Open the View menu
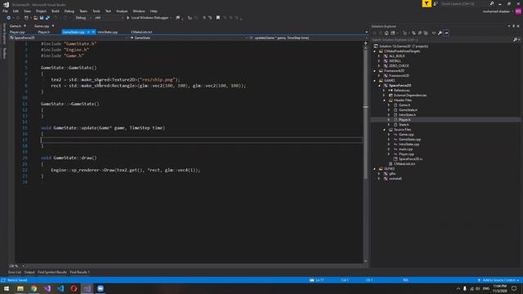 click(x=27, y=11)
